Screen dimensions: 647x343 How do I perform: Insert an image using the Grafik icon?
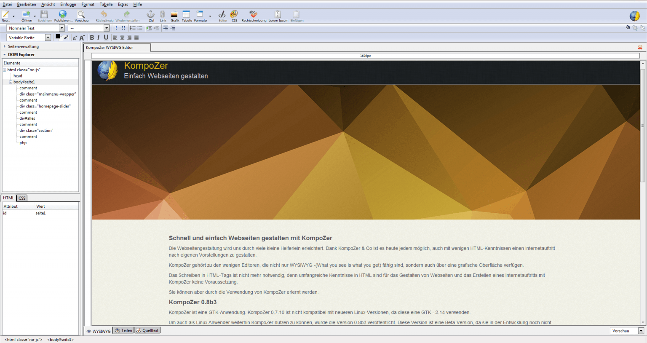pos(174,16)
